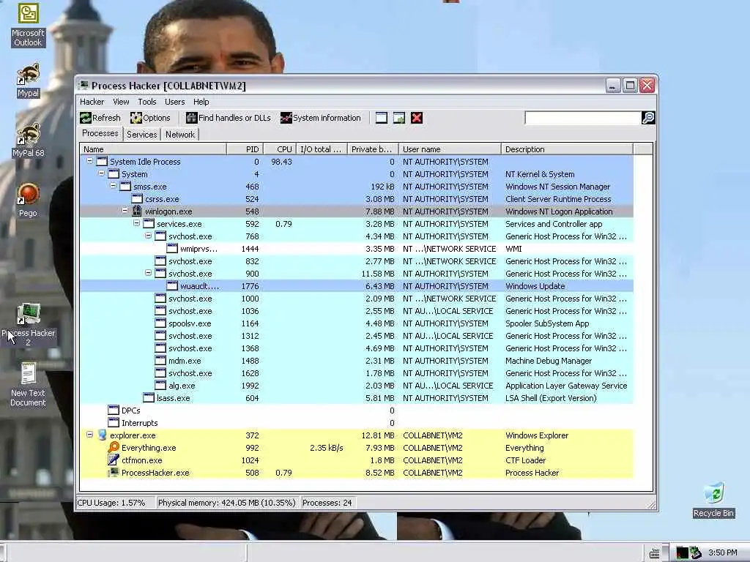
Task: Select the MyPal 68 desktop shortcut
Action: (x=29, y=140)
